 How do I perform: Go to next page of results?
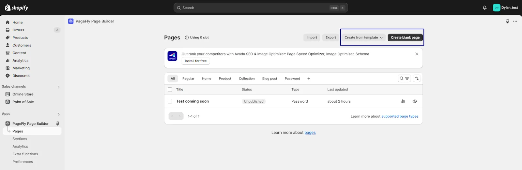180,116
